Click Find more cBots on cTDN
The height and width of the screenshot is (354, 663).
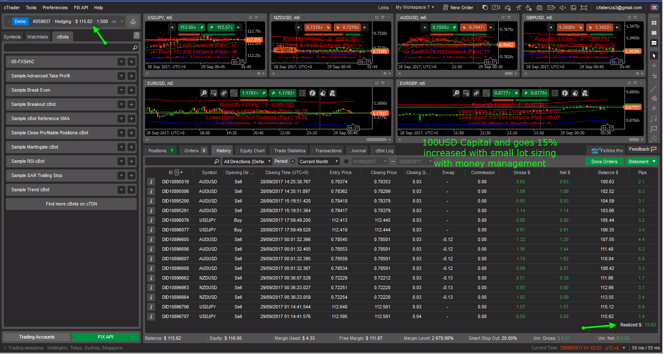(71, 204)
